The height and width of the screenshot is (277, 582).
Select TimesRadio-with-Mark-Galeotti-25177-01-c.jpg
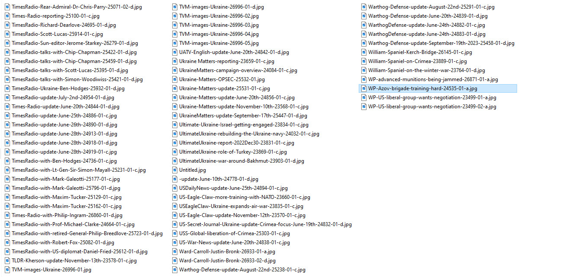point(66,179)
